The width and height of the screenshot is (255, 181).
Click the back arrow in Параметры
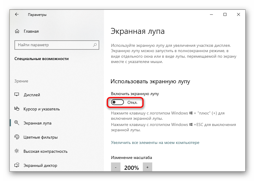point(17,14)
